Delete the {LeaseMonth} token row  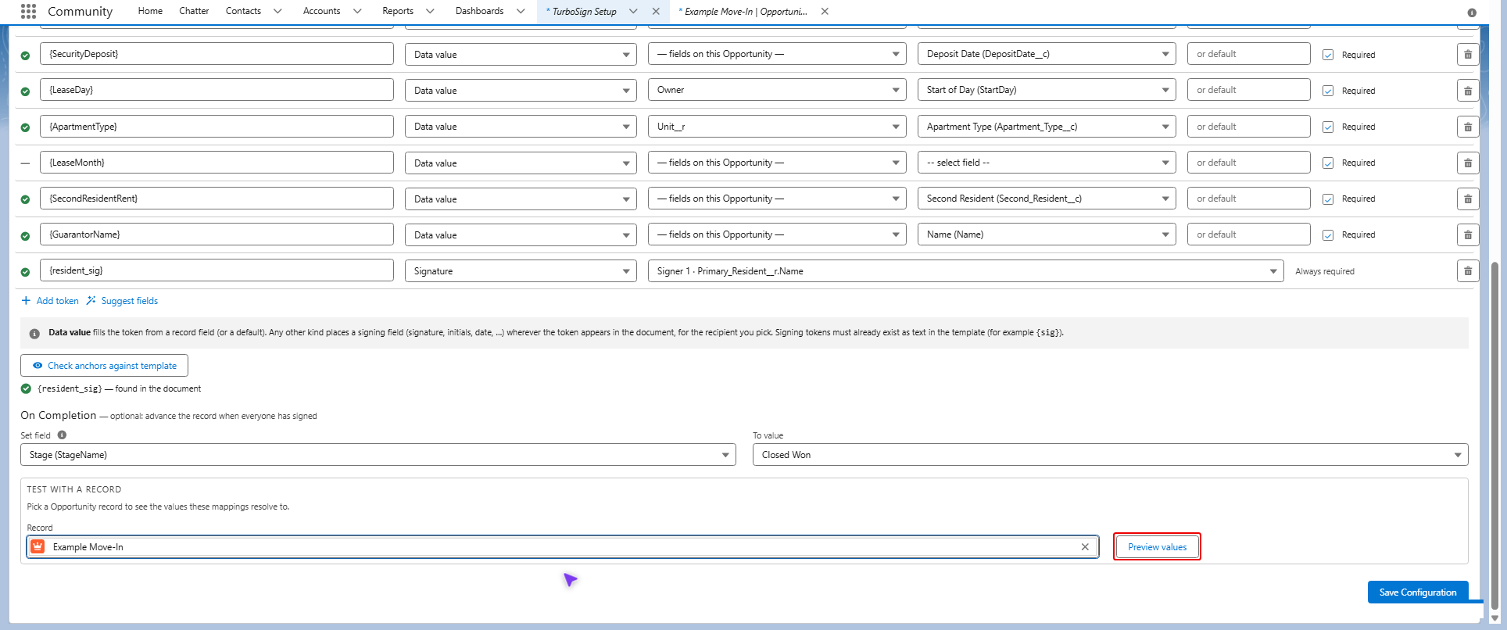point(1467,163)
